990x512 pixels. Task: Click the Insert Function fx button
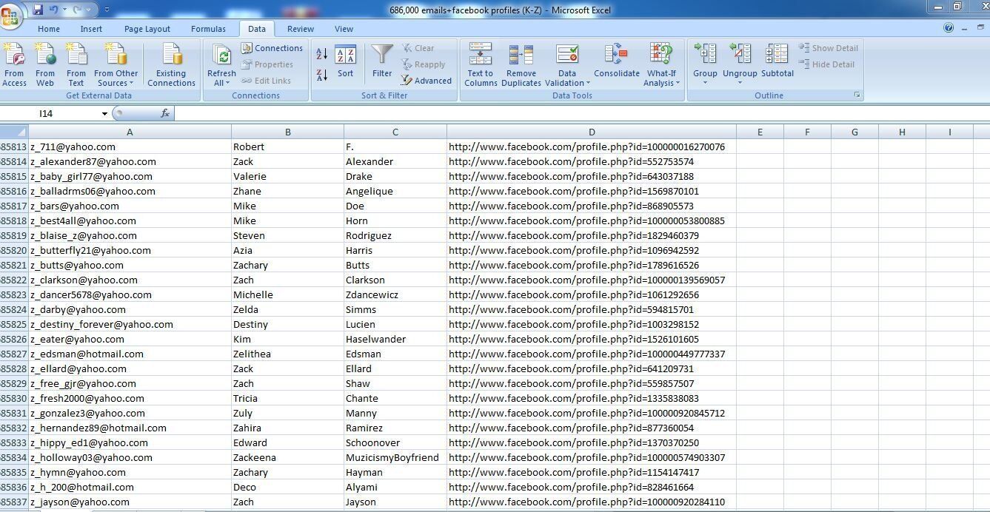tap(164, 113)
